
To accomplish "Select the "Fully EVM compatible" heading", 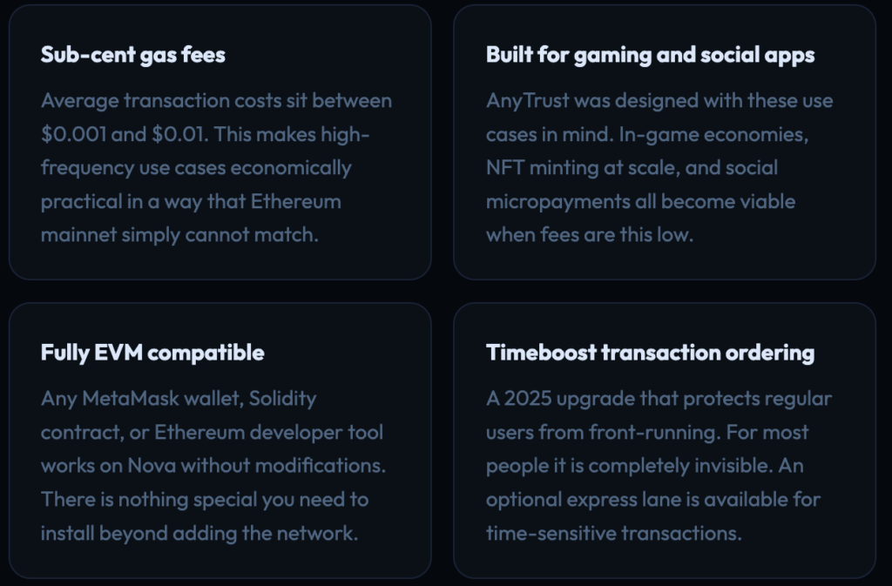I will click(152, 353).
